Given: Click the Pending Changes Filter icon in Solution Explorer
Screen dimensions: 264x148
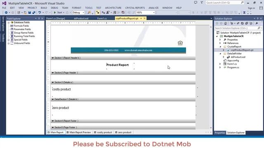Looking at the screenshot, I should click(232, 23).
